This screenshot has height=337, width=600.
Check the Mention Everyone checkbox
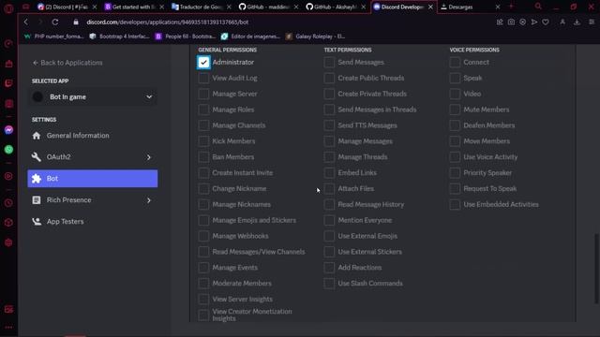pos(329,220)
